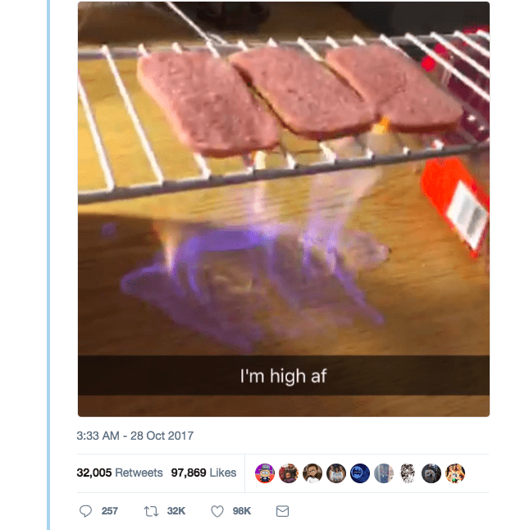
Task: Click the "I'm high af" caption bar
Action: tap(284, 376)
